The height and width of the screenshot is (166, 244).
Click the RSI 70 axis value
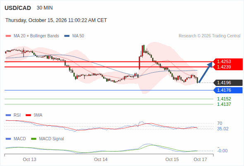coord(220,123)
